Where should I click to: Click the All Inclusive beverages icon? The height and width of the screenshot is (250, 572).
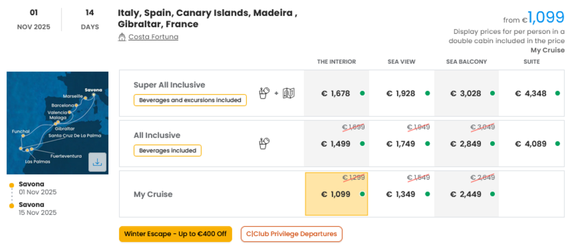coord(264,143)
